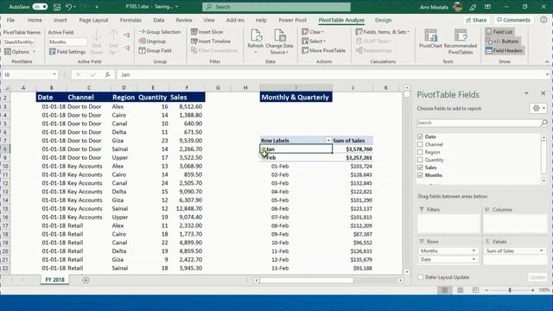Click the insert function fx icon

[x=107, y=75]
